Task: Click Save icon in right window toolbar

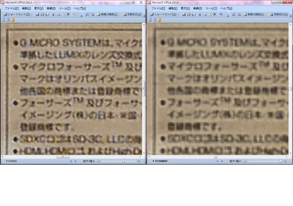Action: [x=184, y=14]
